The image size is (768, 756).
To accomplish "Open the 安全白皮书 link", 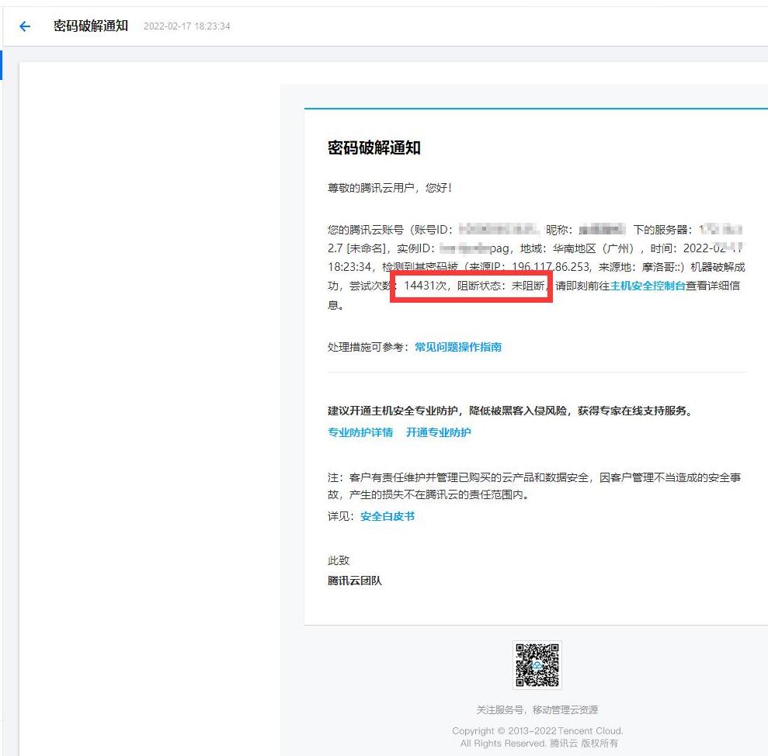I will click(x=387, y=517).
